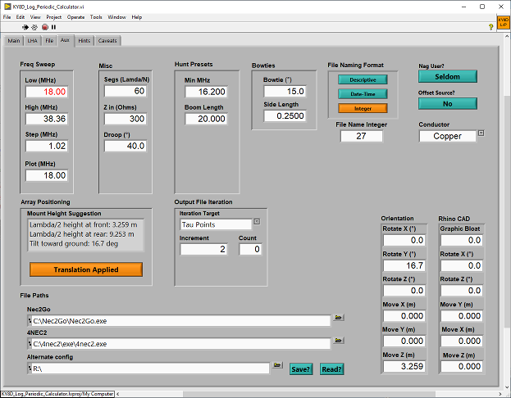Switch to the LHA tab
The image size is (511, 398).
click(x=32, y=41)
